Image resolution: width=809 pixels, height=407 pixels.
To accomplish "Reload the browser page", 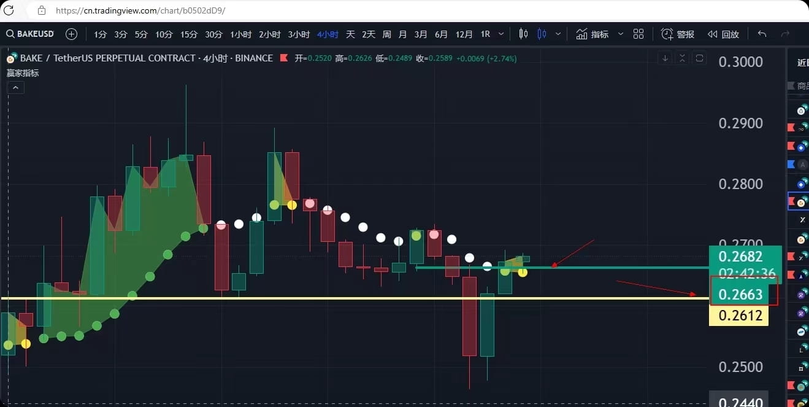I will 9,10.
